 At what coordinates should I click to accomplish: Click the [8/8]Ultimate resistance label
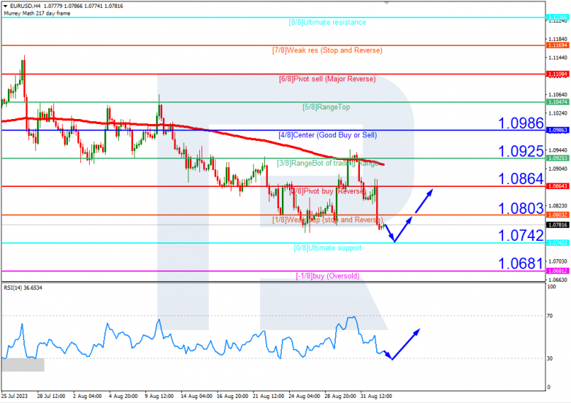(327, 22)
